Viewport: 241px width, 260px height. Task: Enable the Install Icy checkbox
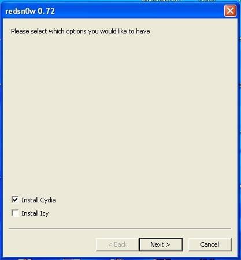[15, 213]
